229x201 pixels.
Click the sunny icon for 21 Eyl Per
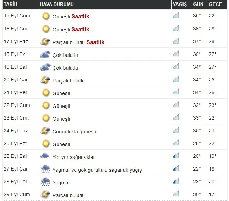[45, 93]
